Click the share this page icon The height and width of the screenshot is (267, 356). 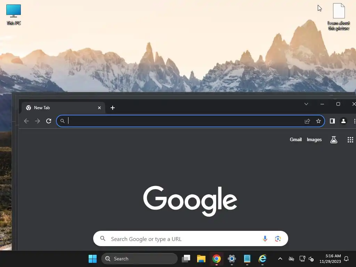(307, 121)
